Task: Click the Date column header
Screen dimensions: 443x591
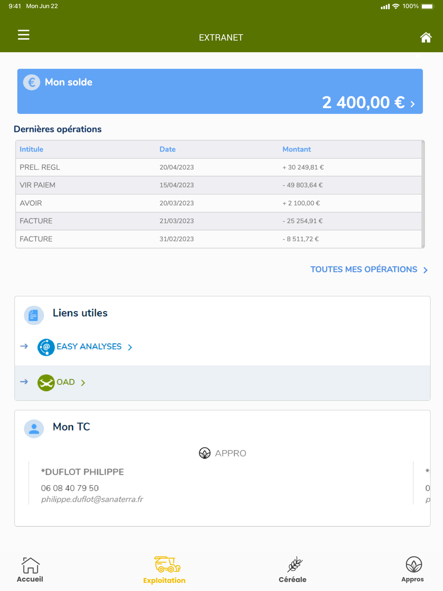Action: 167,149
